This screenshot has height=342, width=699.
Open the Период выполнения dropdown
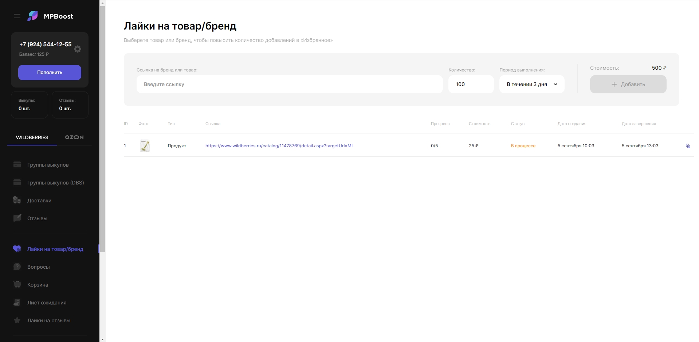532,84
